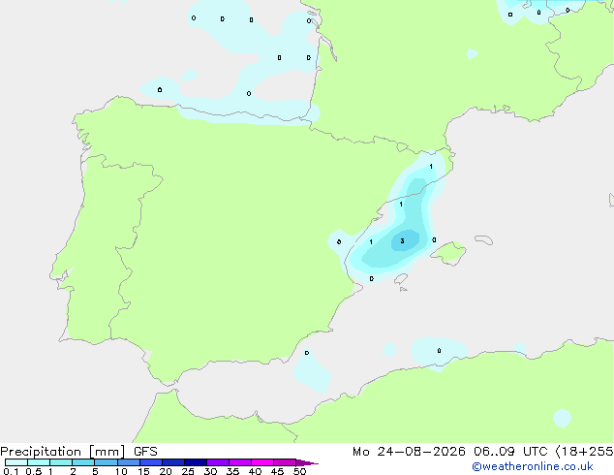Click the '35' legend scale label
614x475 pixels.
[232, 471]
